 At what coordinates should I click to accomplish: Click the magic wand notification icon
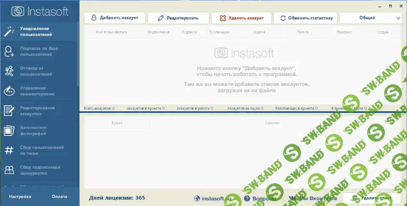[x=9, y=32]
